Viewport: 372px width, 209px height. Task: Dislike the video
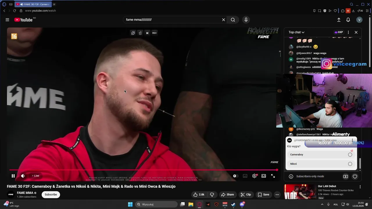click(x=212, y=194)
